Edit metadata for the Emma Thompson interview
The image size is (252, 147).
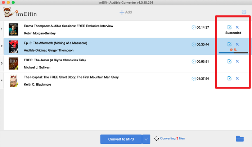point(229,27)
